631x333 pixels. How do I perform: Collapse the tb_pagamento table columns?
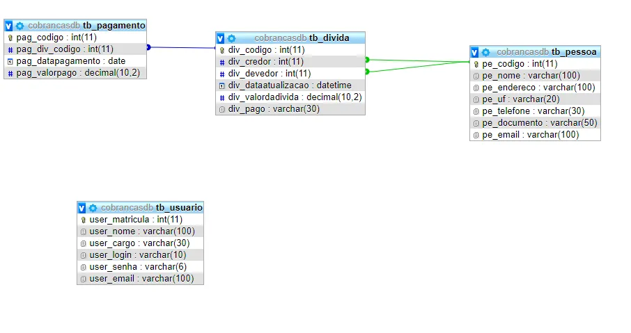9,25
